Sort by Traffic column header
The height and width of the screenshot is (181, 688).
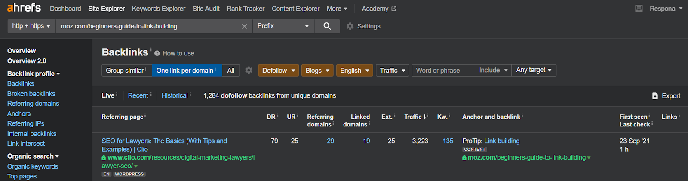[415, 117]
